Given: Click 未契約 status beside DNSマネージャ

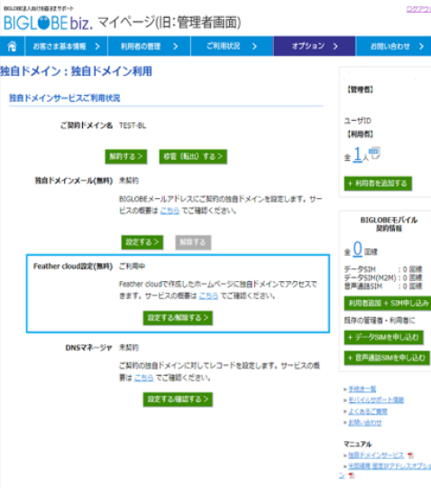Looking at the screenshot, I should click(129, 348).
